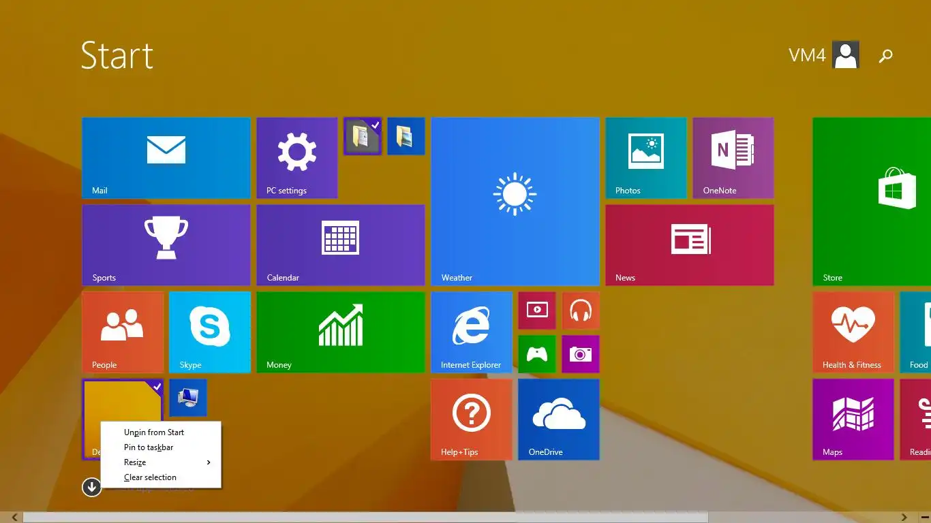Launch the Skype tile
Image resolution: width=931 pixels, height=523 pixels.
pyautogui.click(x=210, y=332)
